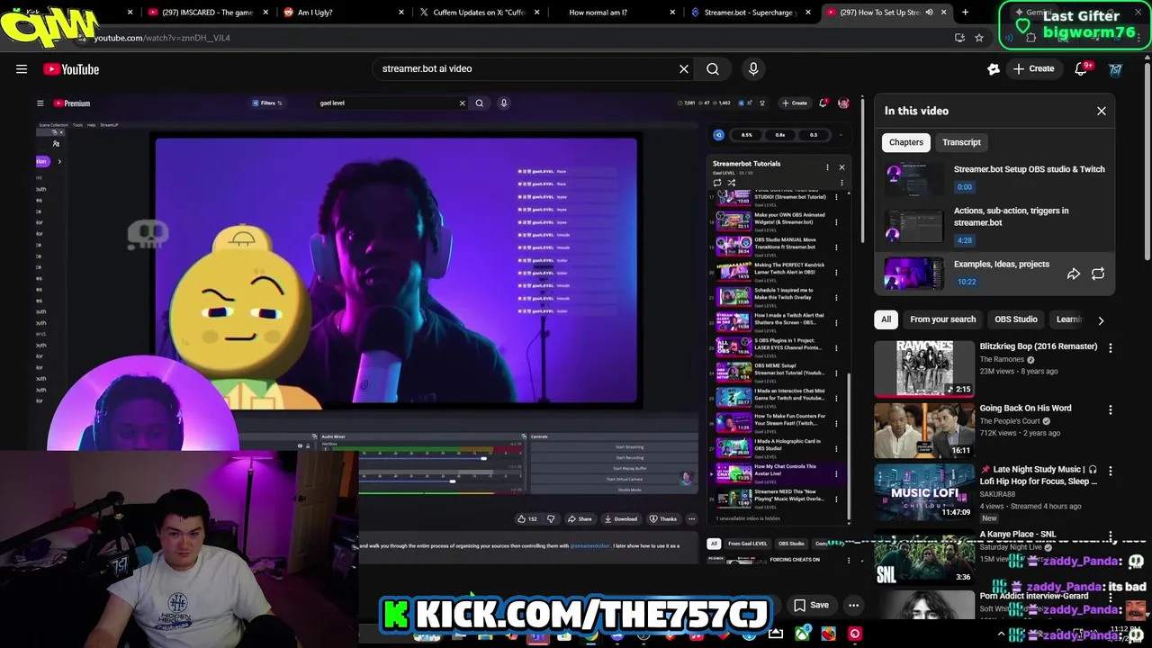Clear the search text with the X
The height and width of the screenshot is (648, 1152).
pyautogui.click(x=684, y=68)
